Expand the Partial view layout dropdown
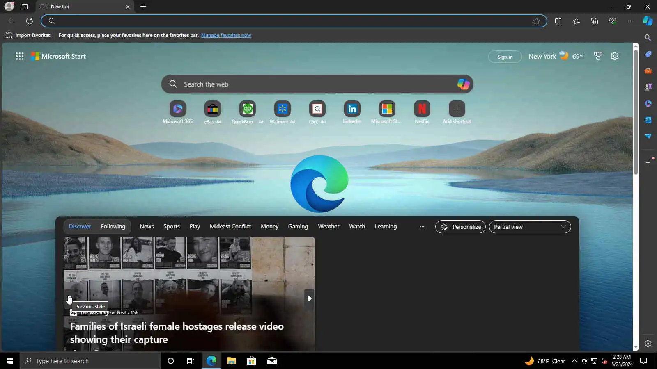 530,227
